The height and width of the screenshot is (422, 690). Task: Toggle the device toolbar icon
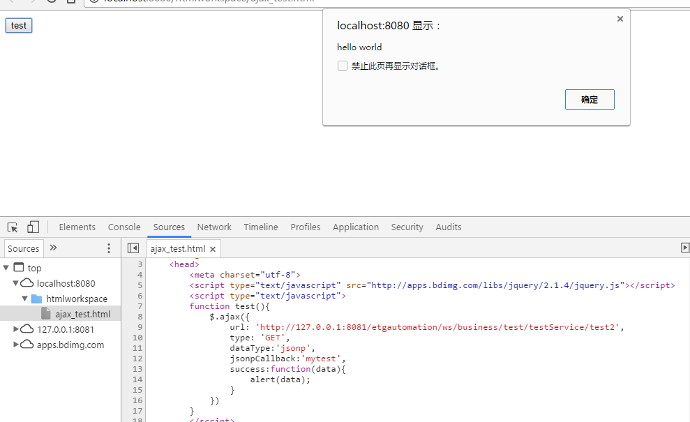33,227
